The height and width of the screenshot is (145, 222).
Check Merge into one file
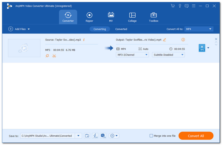(151, 136)
